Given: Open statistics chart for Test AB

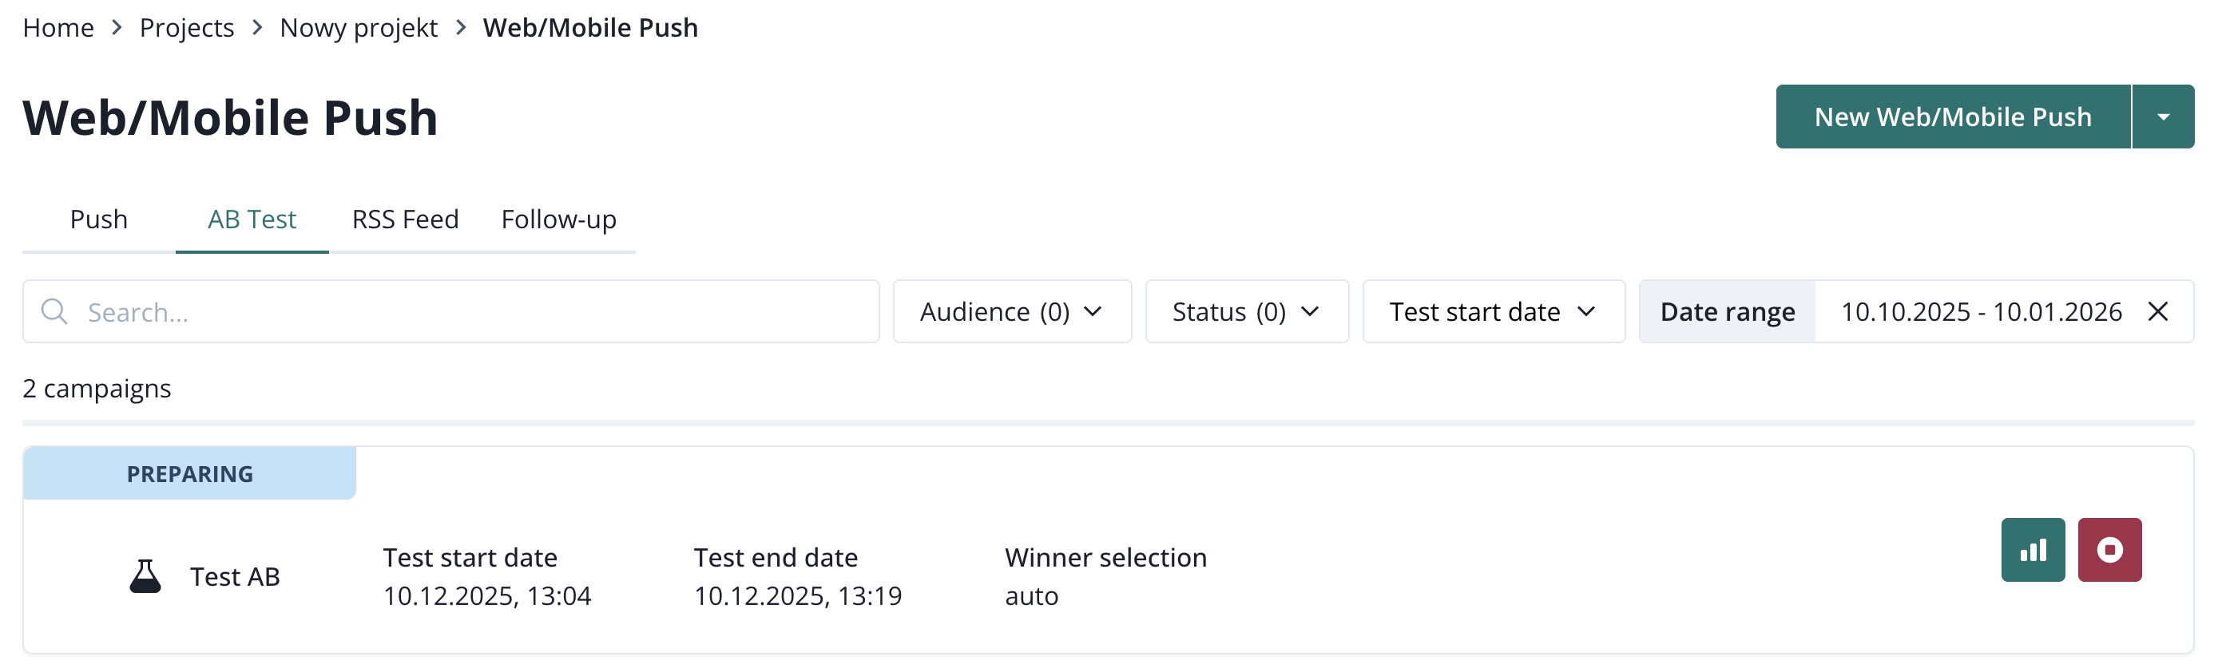Looking at the screenshot, I should click(x=2032, y=549).
